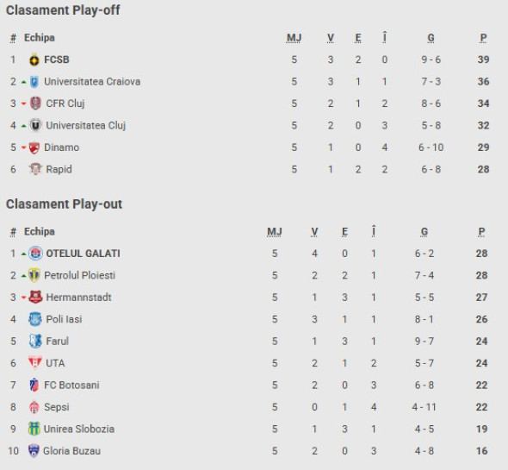Click the Universitatea Craiova crest icon
The width and height of the screenshot is (508, 470).
tap(34, 82)
